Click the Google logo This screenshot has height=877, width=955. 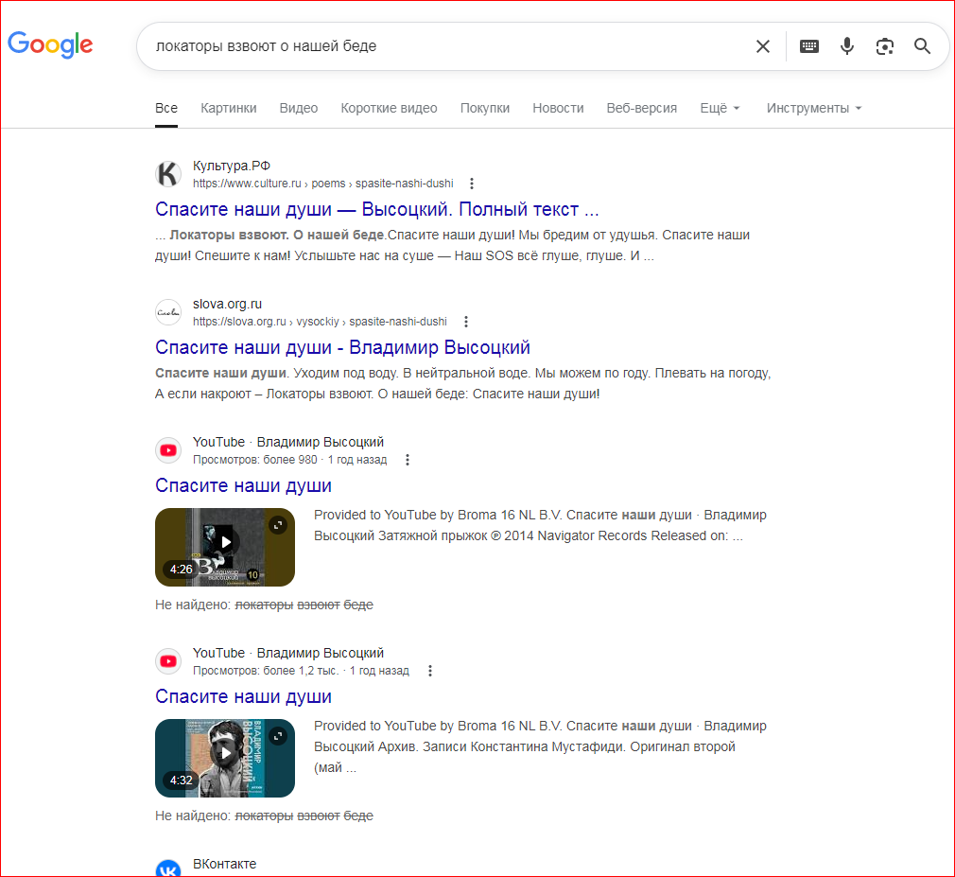pyautogui.click(x=50, y=44)
